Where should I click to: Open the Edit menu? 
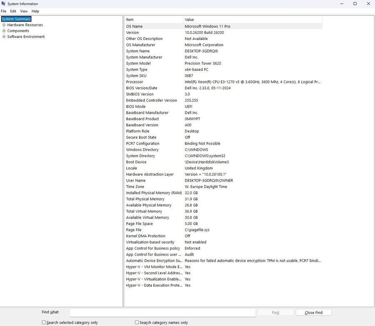coord(13,11)
